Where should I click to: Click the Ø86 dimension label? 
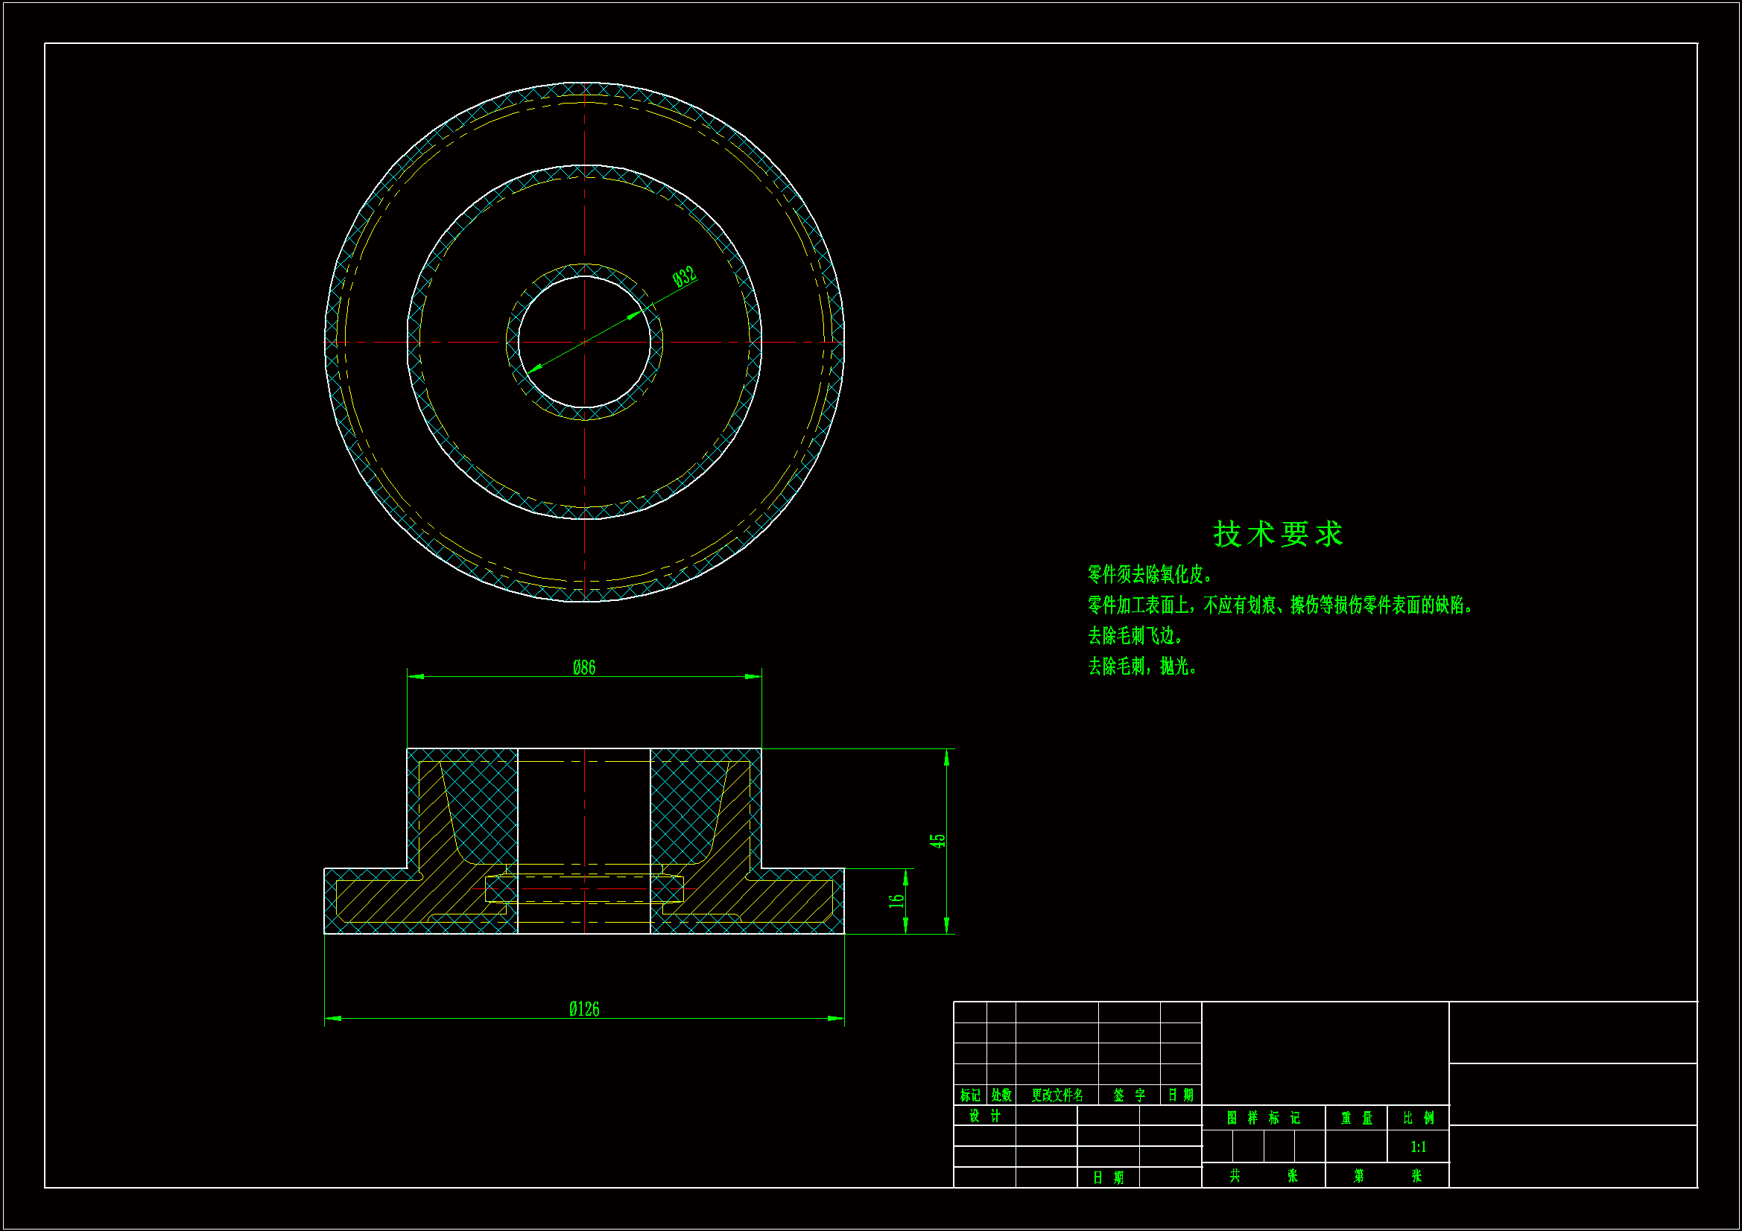pyautogui.click(x=584, y=667)
